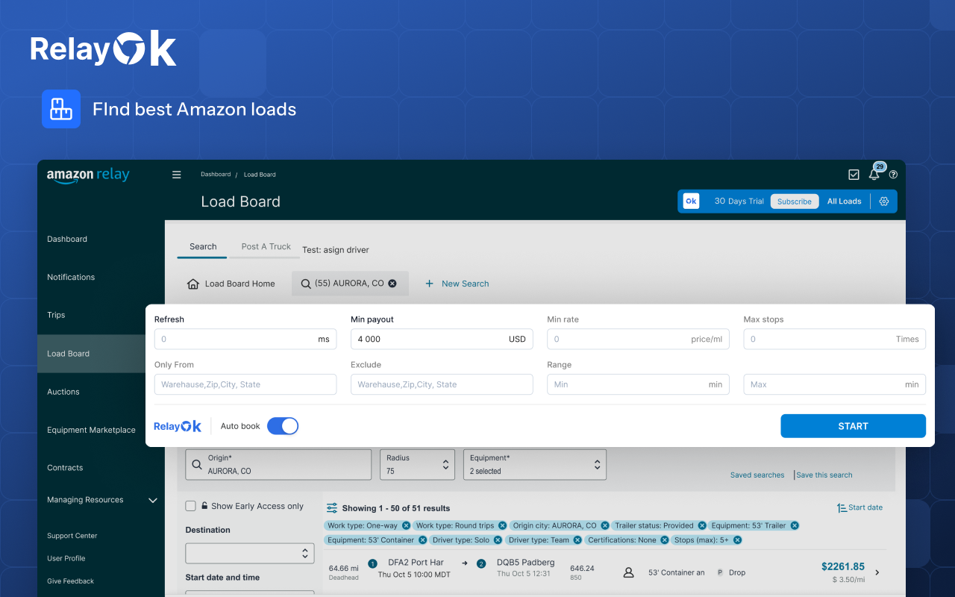Click the Refresh ms input field
The image size is (955, 597).
pos(245,339)
